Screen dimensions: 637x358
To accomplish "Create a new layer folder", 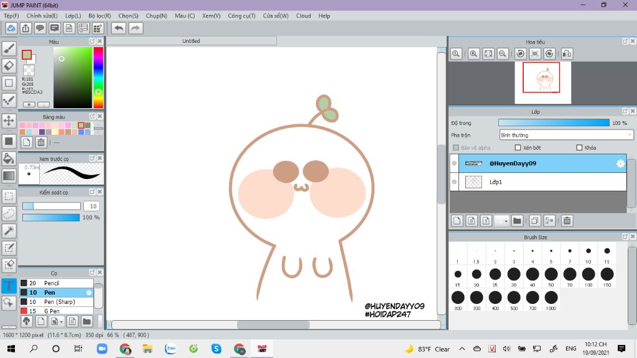I will pyautogui.click(x=517, y=221).
